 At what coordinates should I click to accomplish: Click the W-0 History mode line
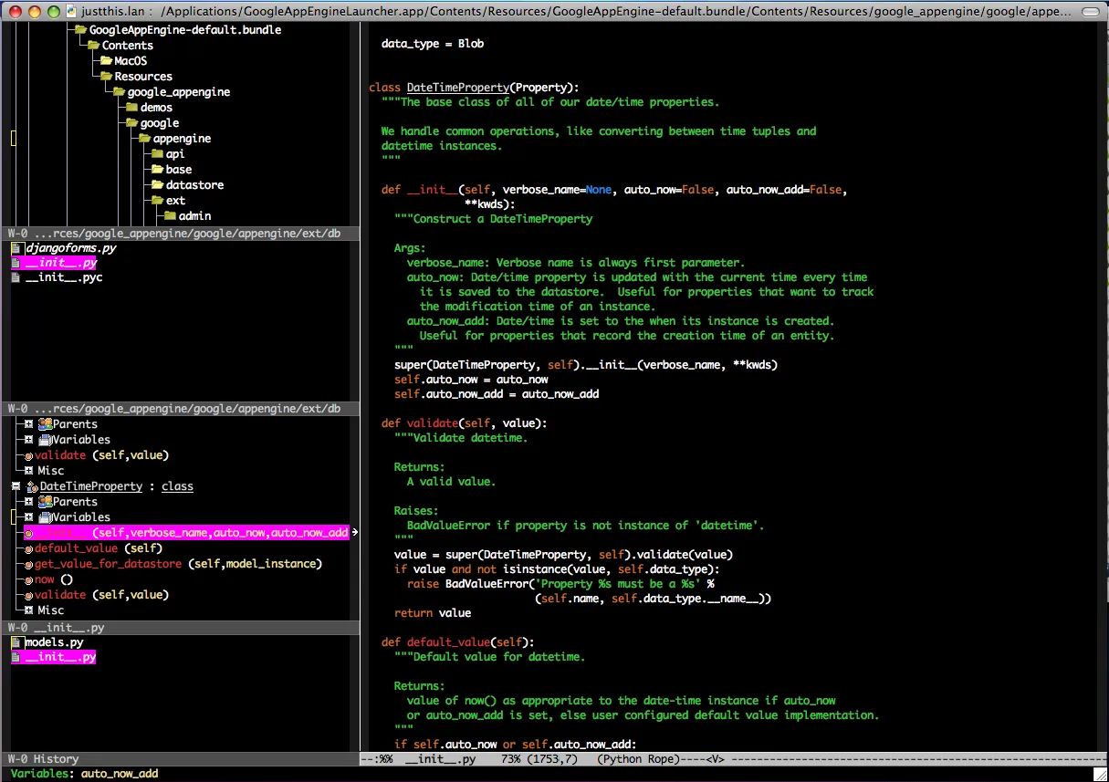coord(44,759)
